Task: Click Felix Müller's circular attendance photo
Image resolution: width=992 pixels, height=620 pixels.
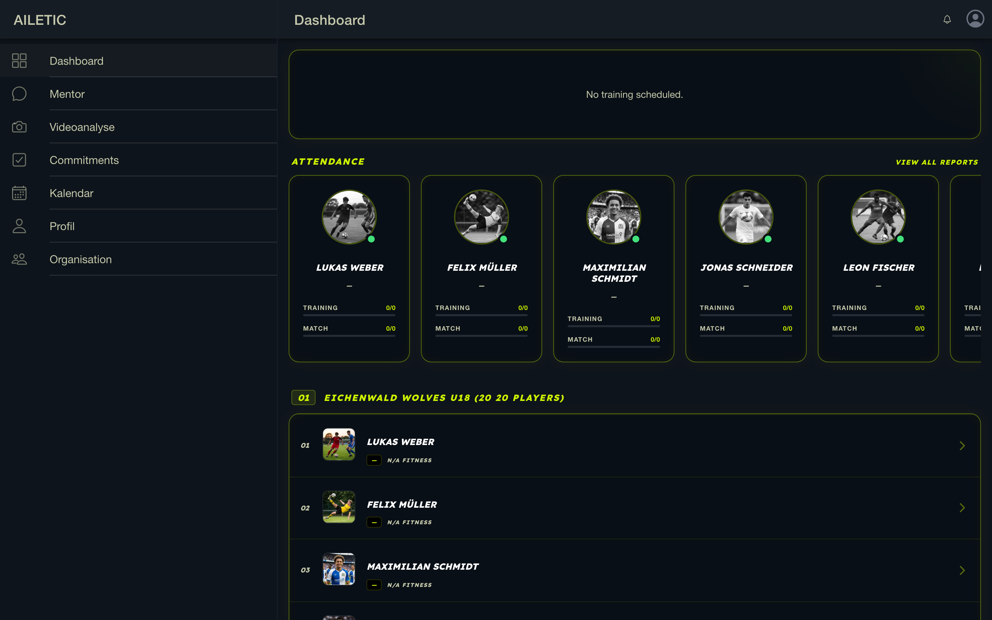Action: point(481,217)
